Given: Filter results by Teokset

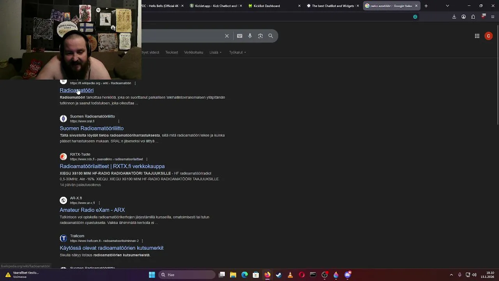Looking at the screenshot, I should (172, 52).
